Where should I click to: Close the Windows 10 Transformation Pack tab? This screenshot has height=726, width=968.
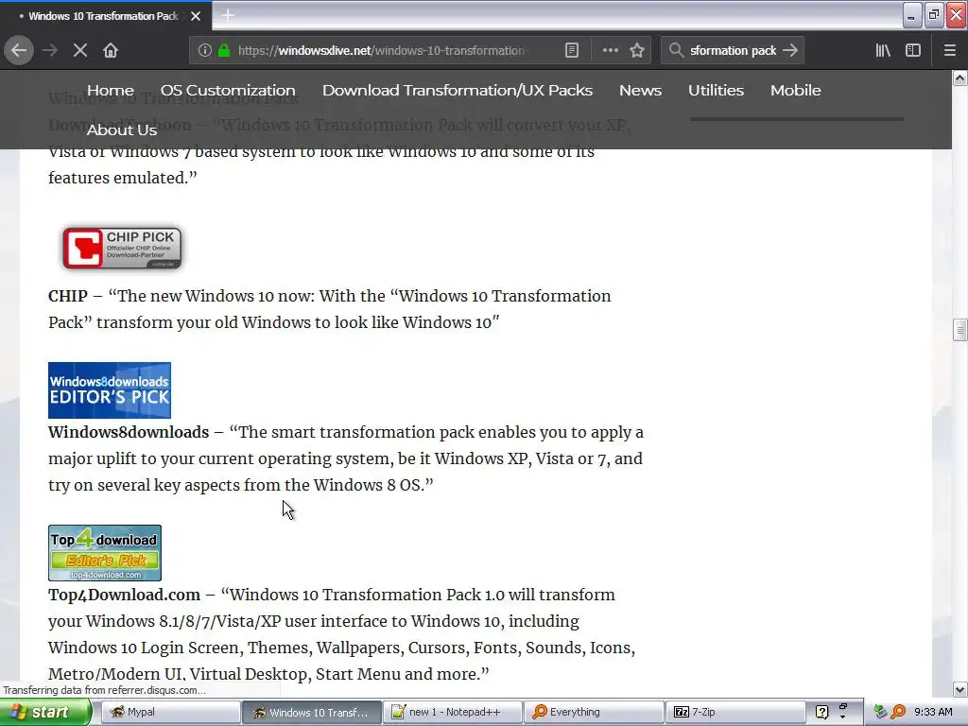click(196, 16)
